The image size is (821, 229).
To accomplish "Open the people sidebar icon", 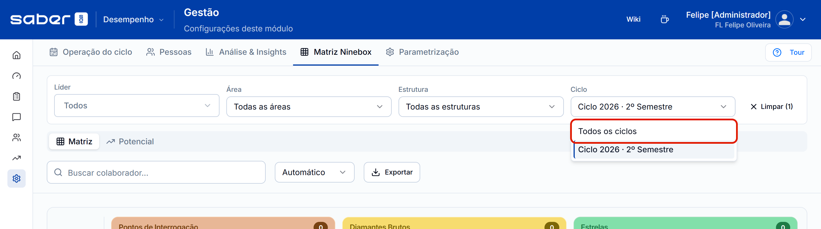I will [x=17, y=137].
